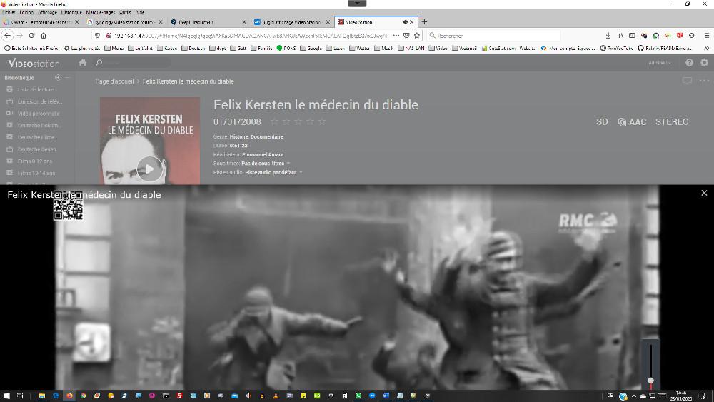Screen dimensions: 714x402
Task: Click the Histoire genre link
Action: (x=239, y=136)
